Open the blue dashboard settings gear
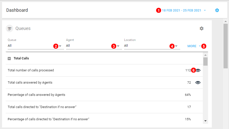 click(x=217, y=10)
